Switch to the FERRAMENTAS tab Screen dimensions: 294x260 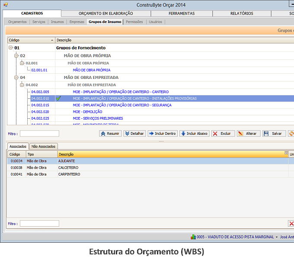coord(182,13)
